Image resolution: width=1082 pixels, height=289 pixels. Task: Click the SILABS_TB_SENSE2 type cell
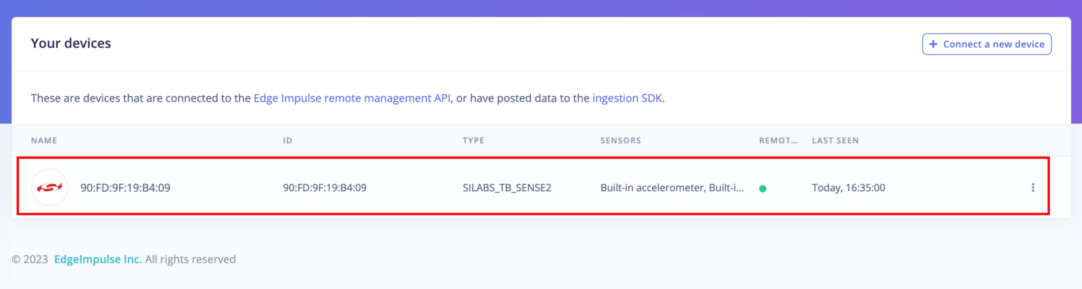(507, 188)
